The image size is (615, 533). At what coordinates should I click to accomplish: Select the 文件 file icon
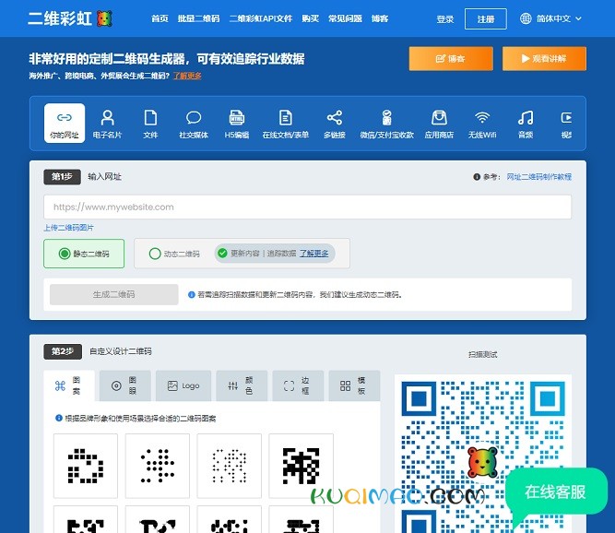pyautogui.click(x=150, y=118)
